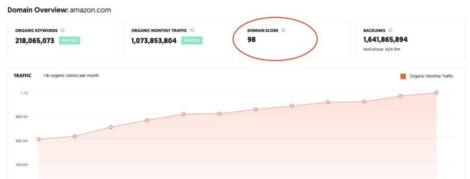Open the Domain Score help icon
This screenshot has height=179, width=470.
click(283, 30)
